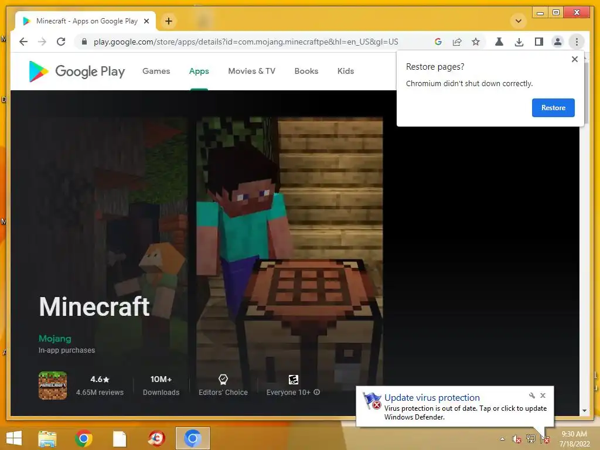Toggle the browser side panel icon
The width and height of the screenshot is (600, 450).
tap(539, 42)
